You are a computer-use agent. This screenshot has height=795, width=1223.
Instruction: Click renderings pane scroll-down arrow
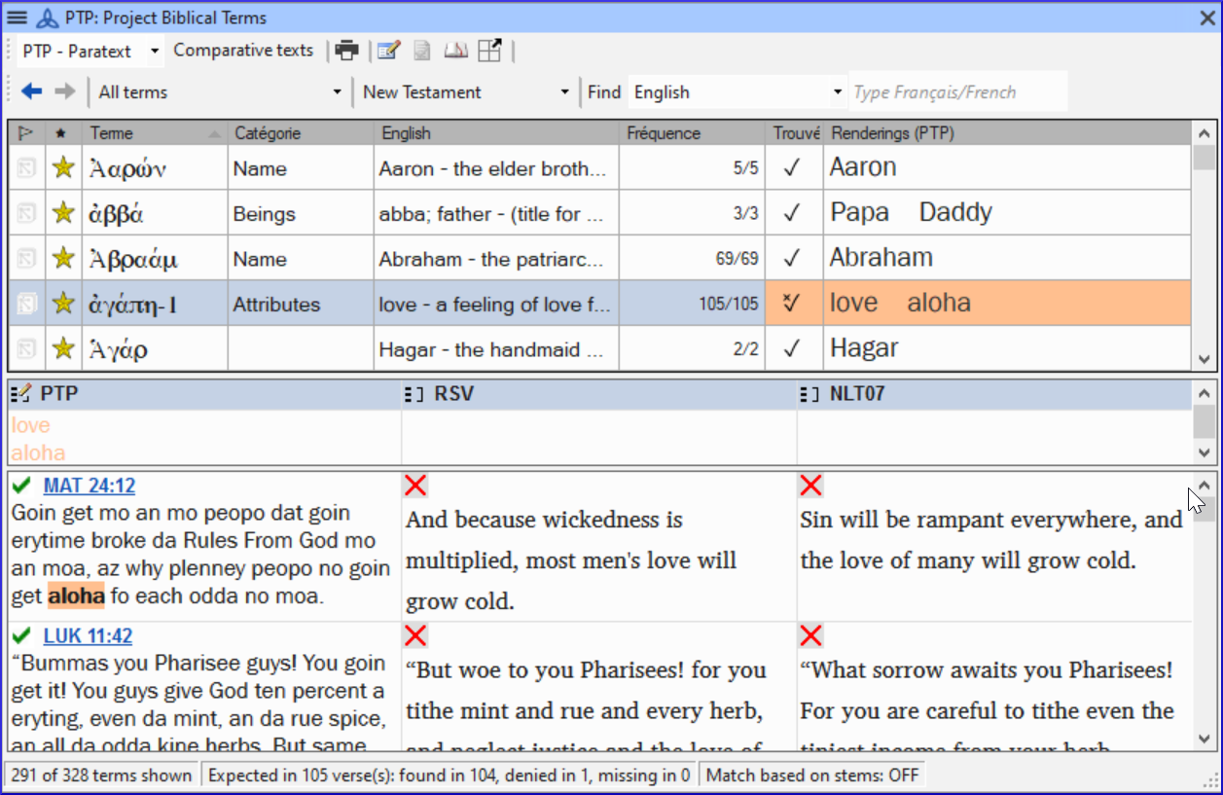click(x=1205, y=453)
